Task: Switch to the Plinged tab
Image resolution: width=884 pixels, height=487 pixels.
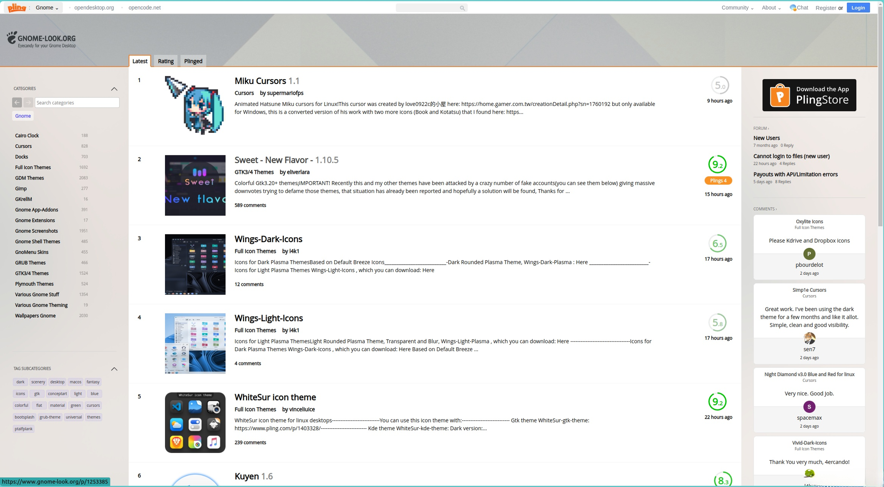Action: click(193, 61)
